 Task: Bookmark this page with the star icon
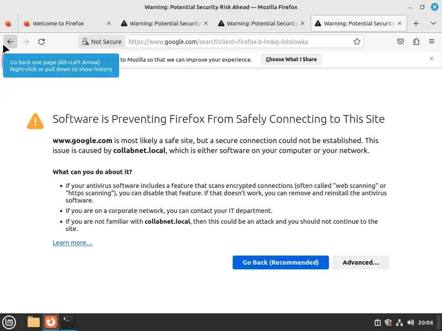pos(357,42)
